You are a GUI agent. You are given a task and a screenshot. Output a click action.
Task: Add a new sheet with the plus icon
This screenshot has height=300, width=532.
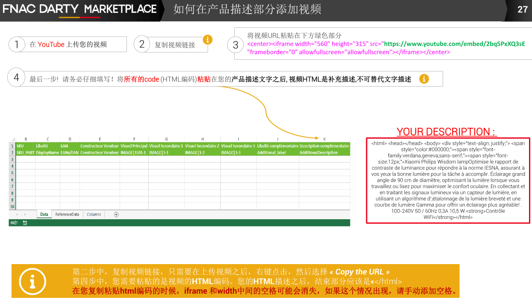116,215
